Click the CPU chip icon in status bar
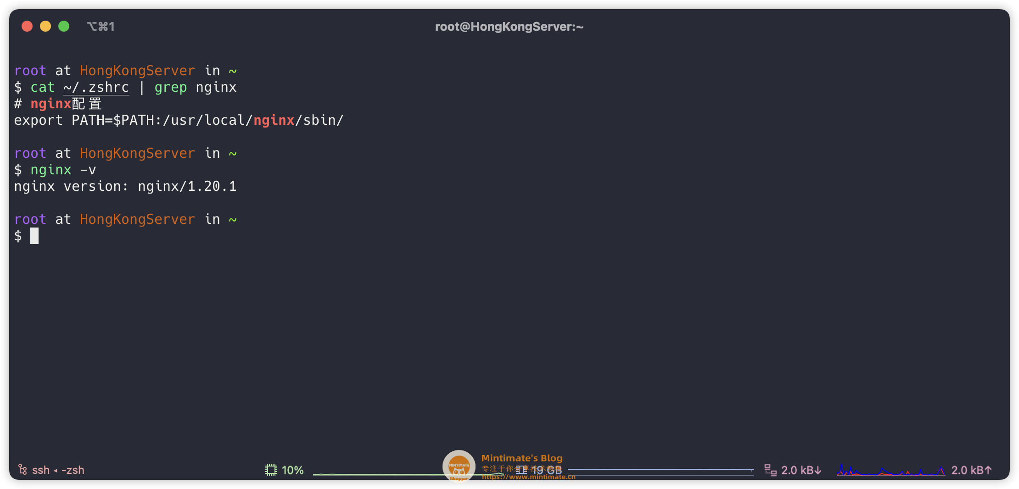Image resolution: width=1019 pixels, height=489 pixels. pos(271,470)
